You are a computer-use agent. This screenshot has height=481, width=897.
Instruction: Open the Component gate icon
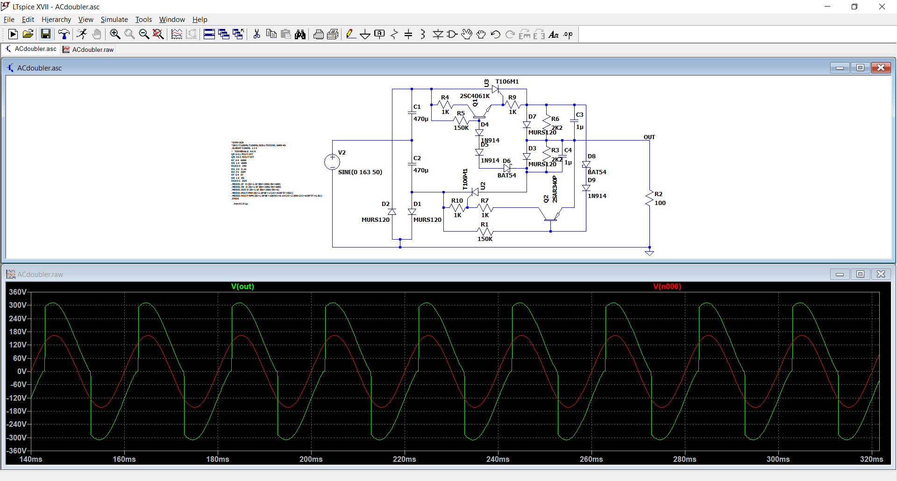coord(452,34)
